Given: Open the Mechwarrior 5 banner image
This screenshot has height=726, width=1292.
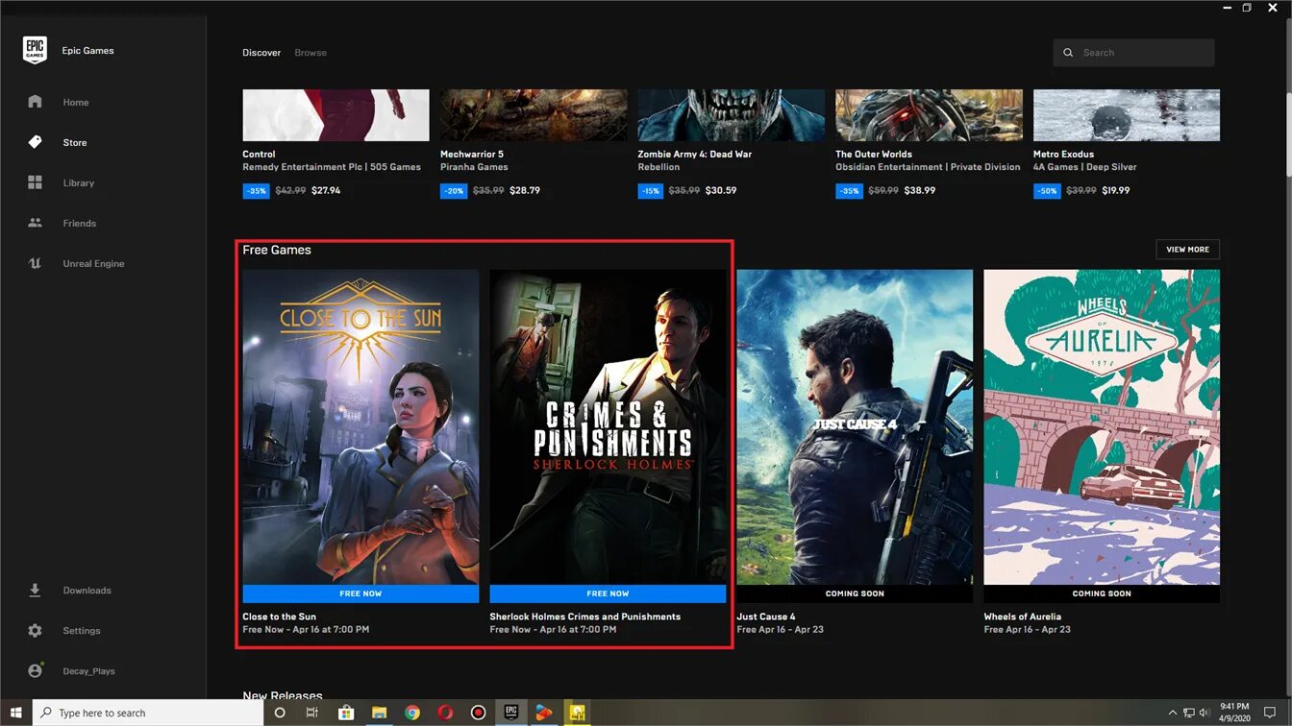Looking at the screenshot, I should pos(534,115).
